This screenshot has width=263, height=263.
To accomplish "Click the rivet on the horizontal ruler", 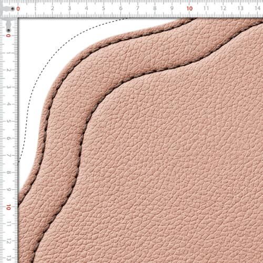I will click(x=13, y=8).
